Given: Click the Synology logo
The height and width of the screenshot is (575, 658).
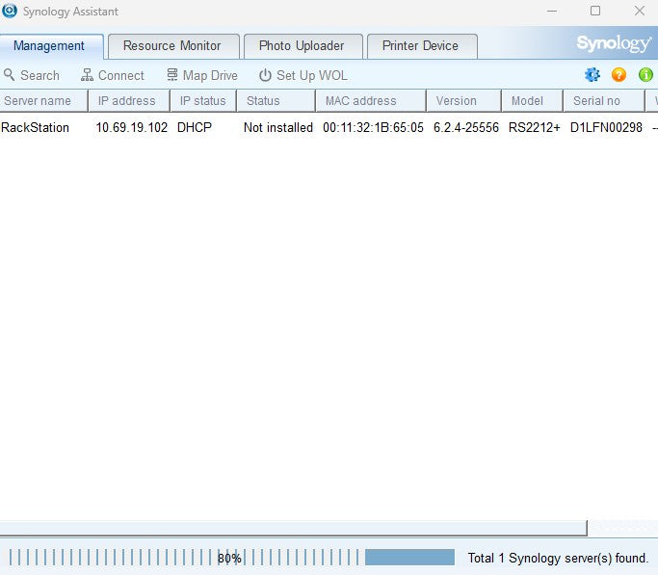Looking at the screenshot, I should click(x=614, y=43).
